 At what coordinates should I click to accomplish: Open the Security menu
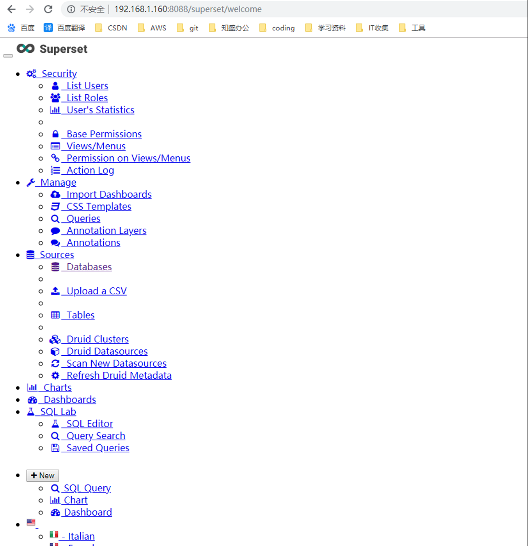(x=59, y=74)
